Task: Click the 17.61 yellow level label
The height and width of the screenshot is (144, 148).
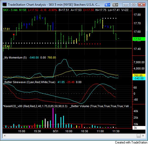Action: pos(6,29)
